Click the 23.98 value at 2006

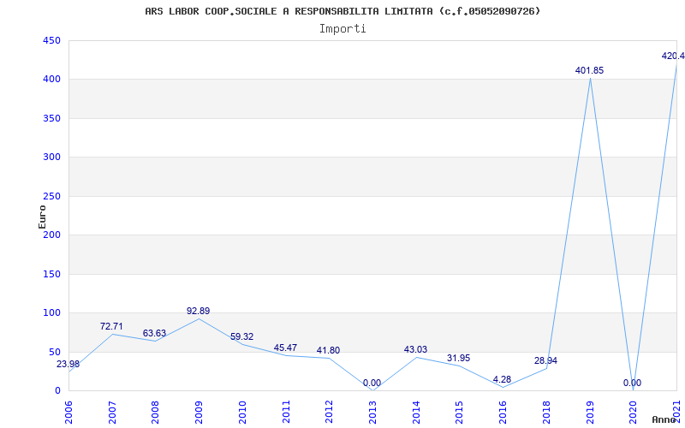coord(68,364)
